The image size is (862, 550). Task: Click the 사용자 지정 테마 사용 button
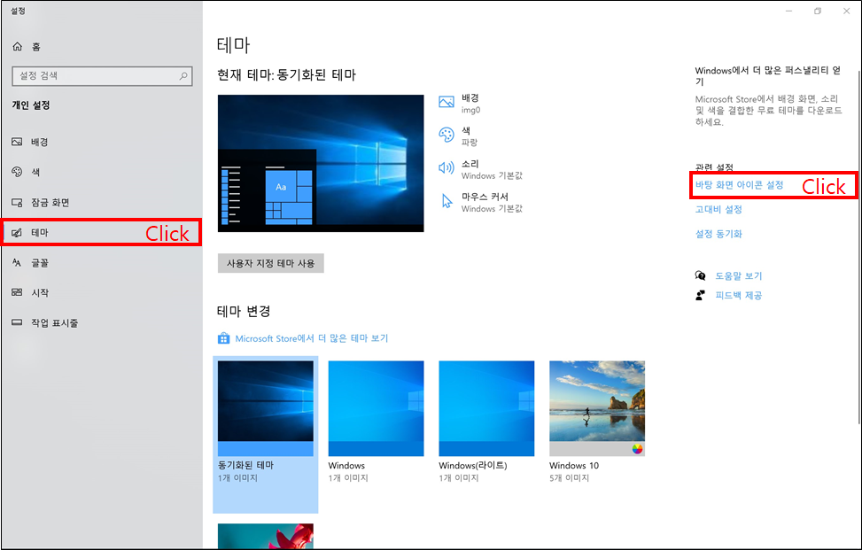pyautogui.click(x=271, y=263)
